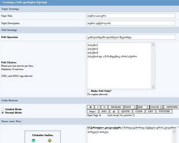Check the Make Poll Only checkbox
The width and height of the screenshot is (179, 143).
(x=88, y=91)
